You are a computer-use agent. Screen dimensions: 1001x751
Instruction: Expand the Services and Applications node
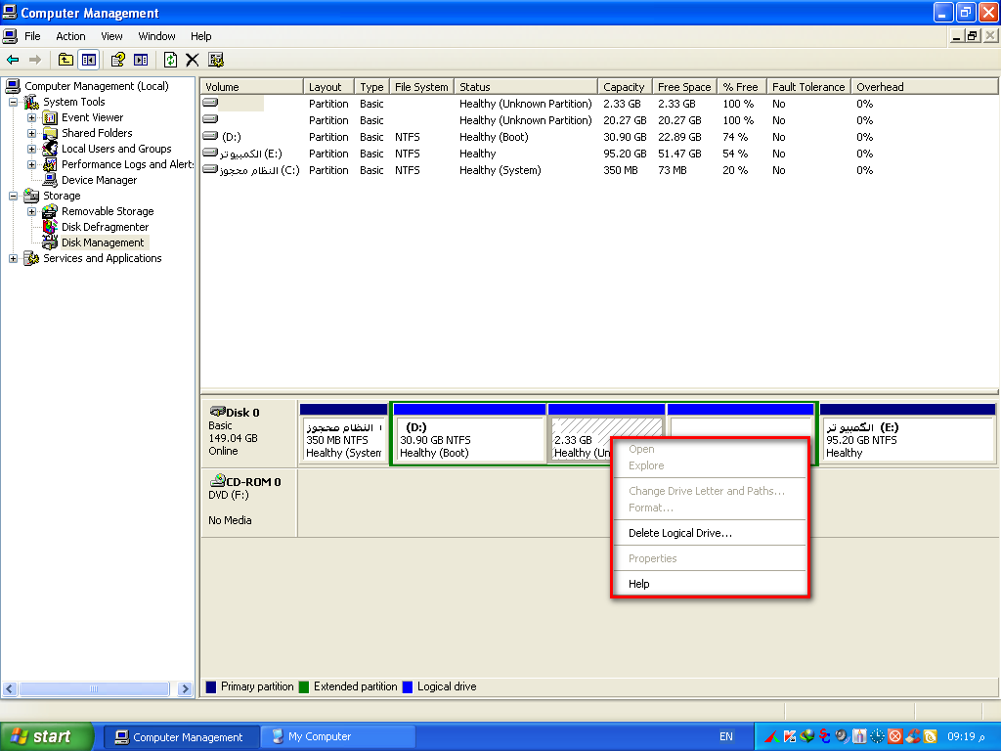[x=13, y=258]
